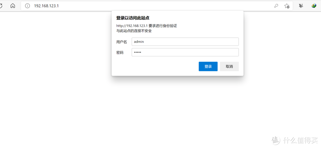Click the 用户名 field containing admin

coord(185,42)
